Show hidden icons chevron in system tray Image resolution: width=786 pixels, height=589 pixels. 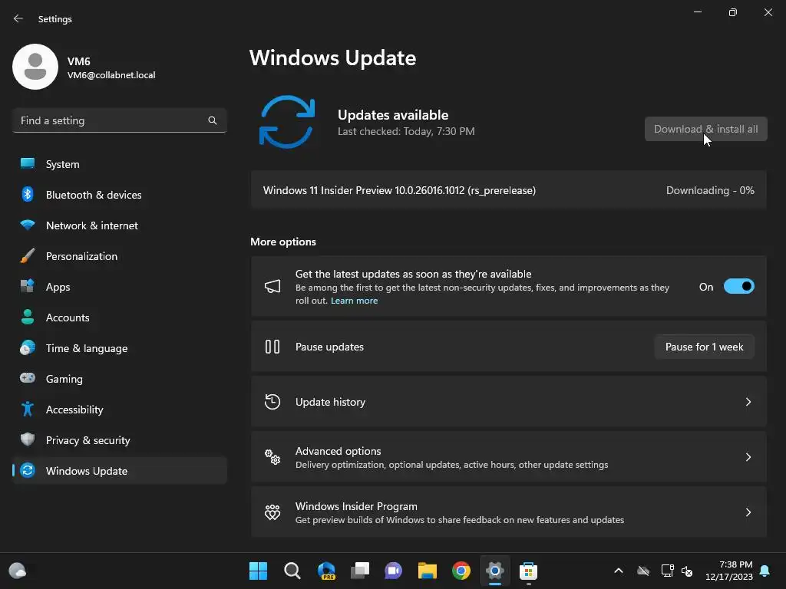coord(619,571)
